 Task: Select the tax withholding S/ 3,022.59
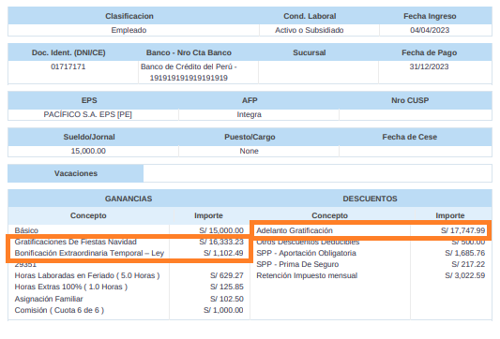coord(465,275)
